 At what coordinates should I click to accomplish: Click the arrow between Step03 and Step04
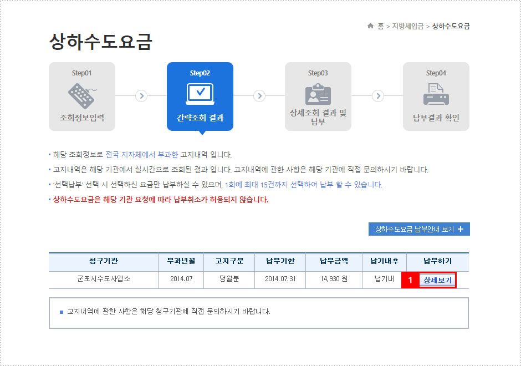pyautogui.click(x=378, y=96)
